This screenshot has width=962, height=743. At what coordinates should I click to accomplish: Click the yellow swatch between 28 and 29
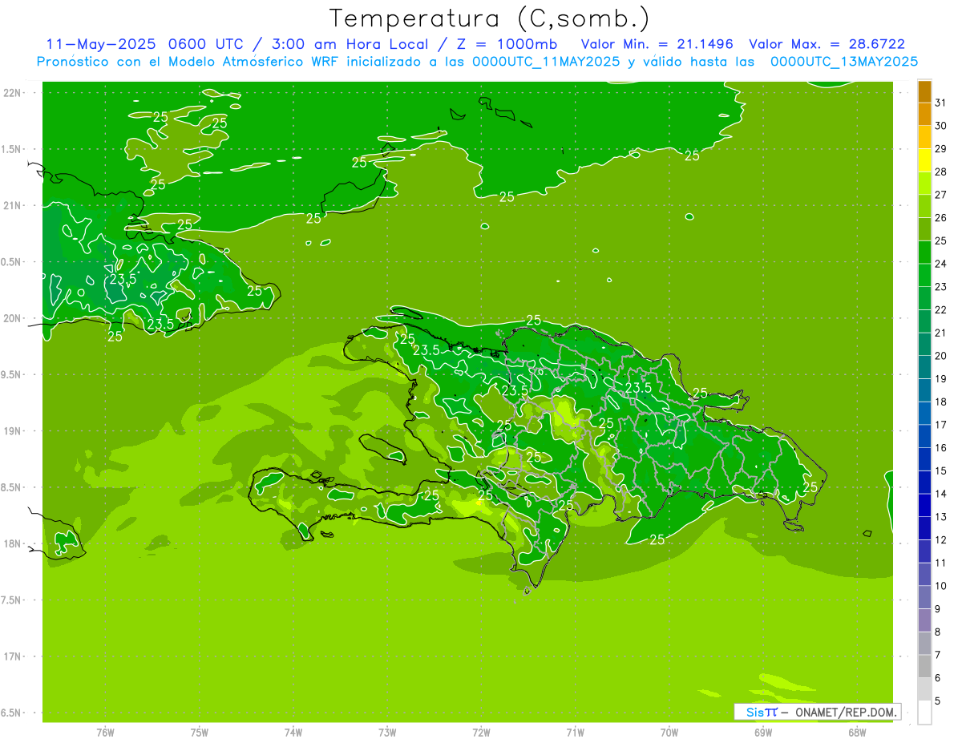924,160
